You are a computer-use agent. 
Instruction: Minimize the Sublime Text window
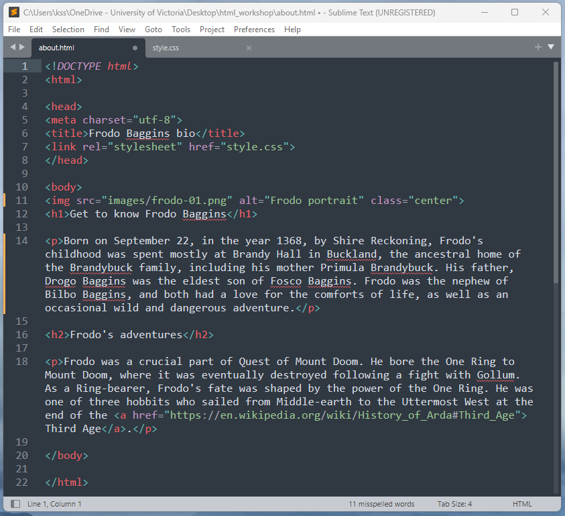[x=485, y=12]
